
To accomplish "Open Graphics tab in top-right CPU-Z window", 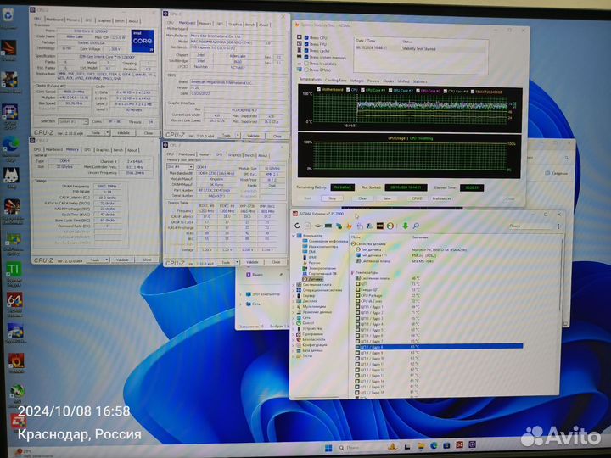I will tap(235, 24).
